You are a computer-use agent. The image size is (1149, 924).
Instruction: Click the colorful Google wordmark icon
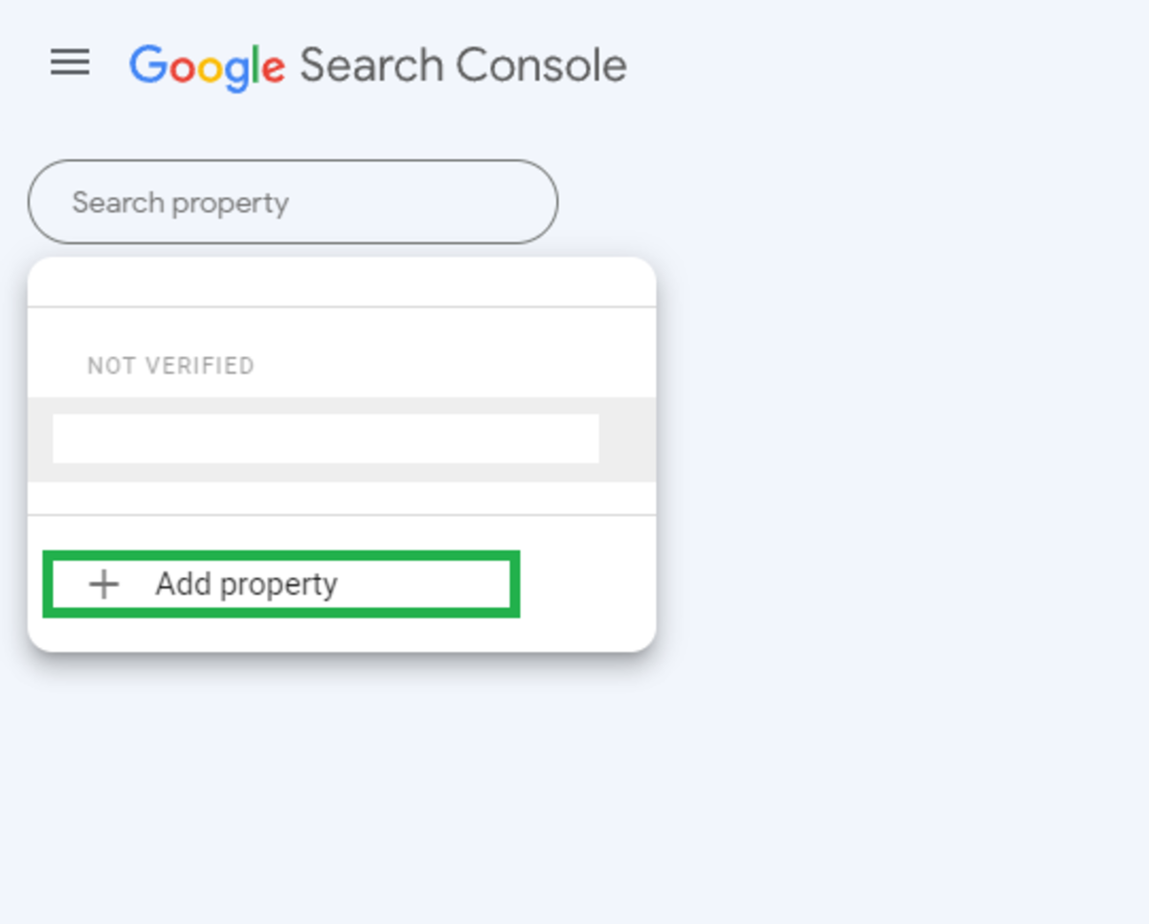tap(206, 64)
